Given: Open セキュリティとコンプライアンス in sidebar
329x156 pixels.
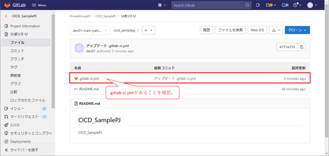Looking at the screenshot, I should tap(31, 133).
